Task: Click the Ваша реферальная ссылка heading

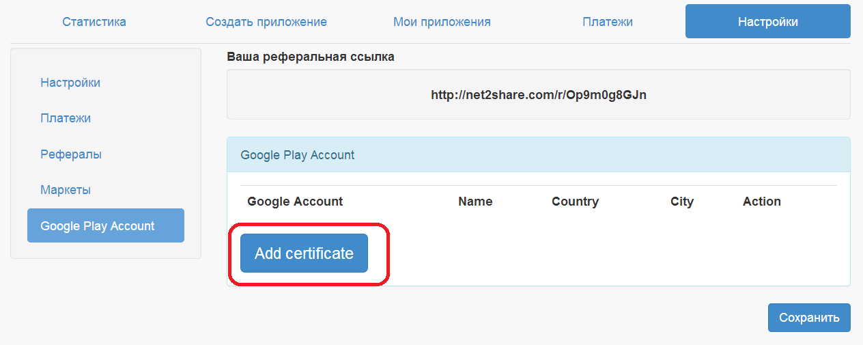Action: click(x=311, y=57)
